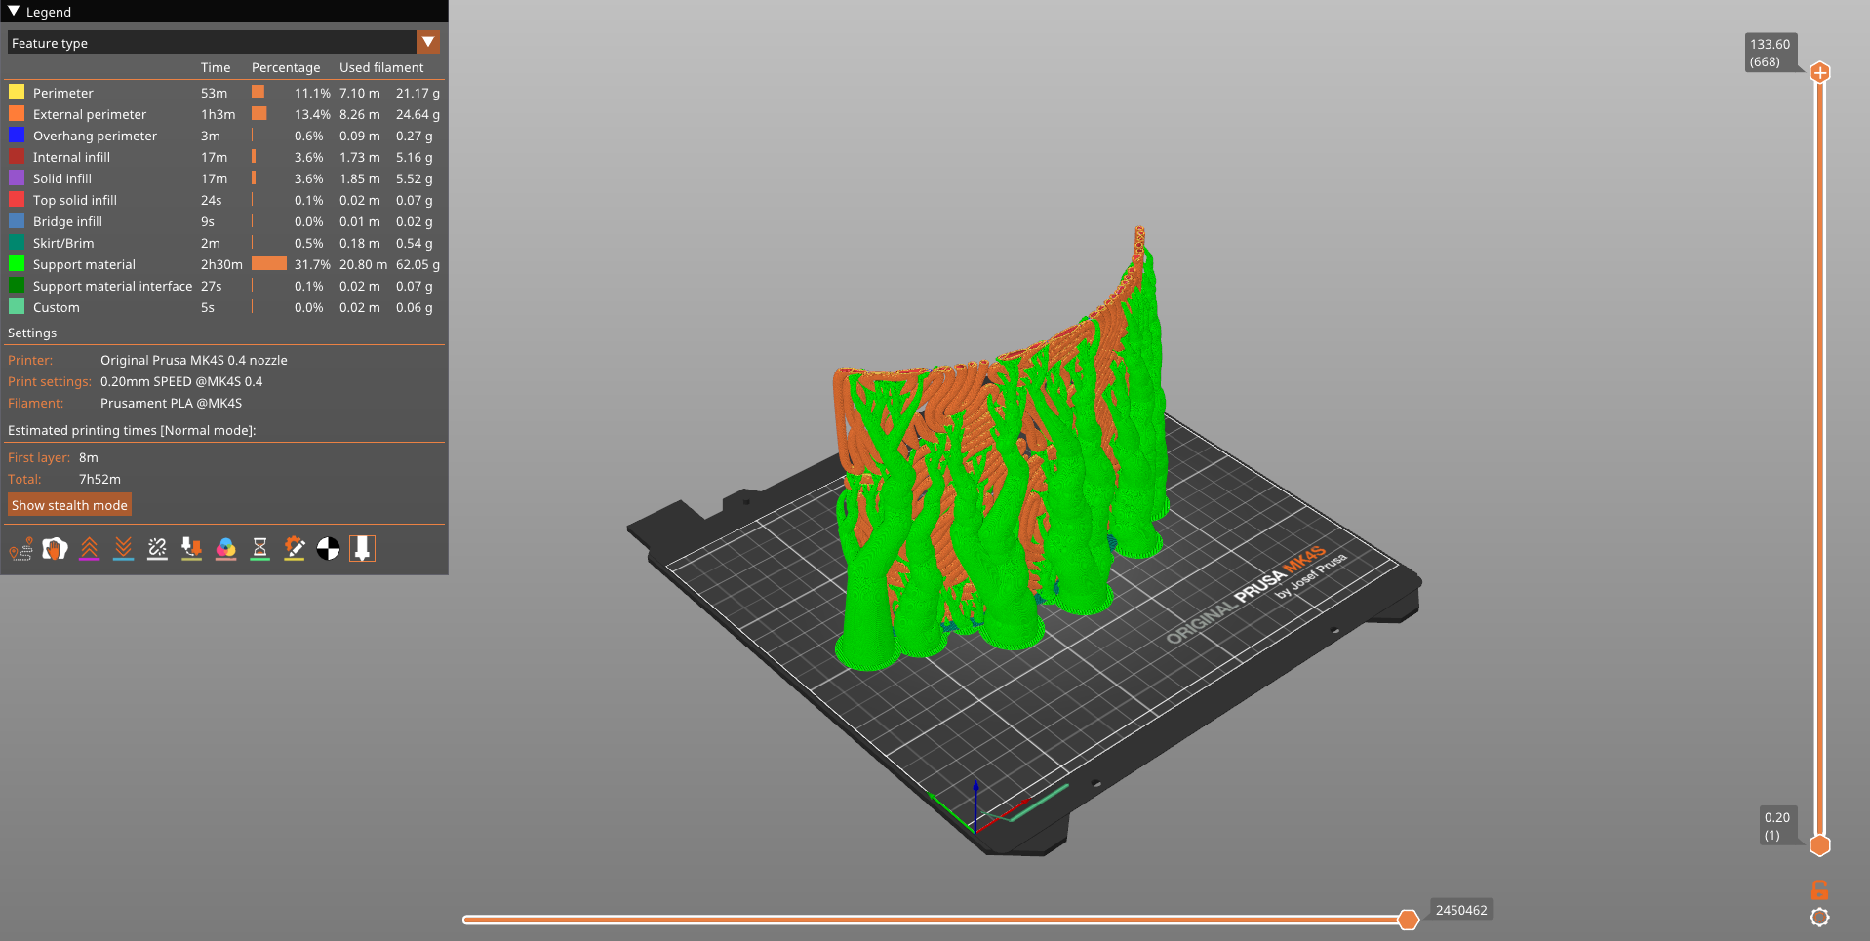
Task: Toggle Perimeter feature visibility
Action: (224, 93)
